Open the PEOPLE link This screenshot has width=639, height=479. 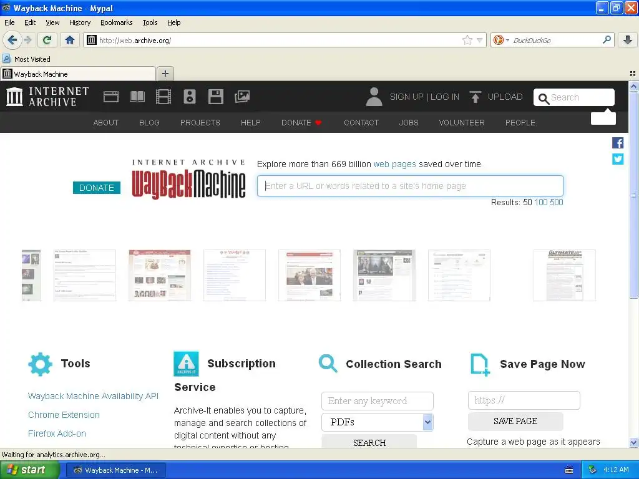click(x=520, y=123)
